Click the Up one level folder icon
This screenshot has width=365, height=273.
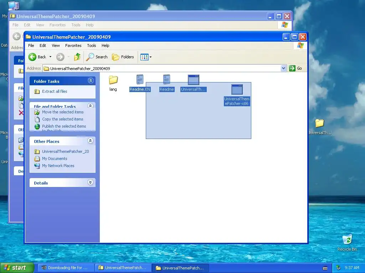(x=77, y=57)
